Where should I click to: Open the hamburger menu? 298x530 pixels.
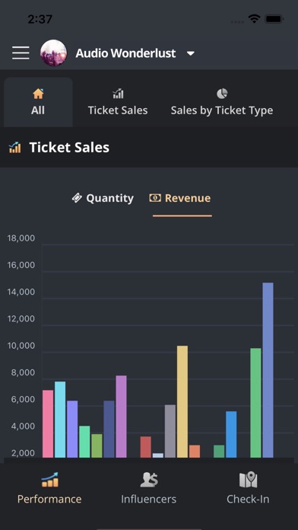(x=21, y=53)
